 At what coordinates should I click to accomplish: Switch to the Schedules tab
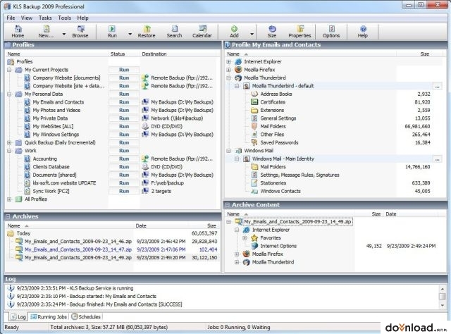pos(86,317)
